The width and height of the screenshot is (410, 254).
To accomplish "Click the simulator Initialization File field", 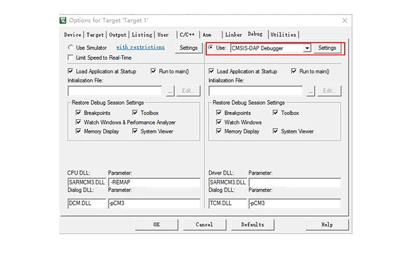I will pos(115,91).
